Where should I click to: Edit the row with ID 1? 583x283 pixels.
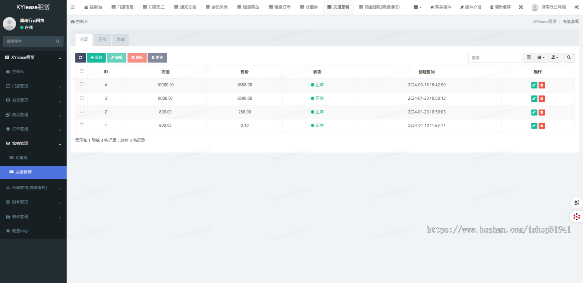(x=534, y=126)
